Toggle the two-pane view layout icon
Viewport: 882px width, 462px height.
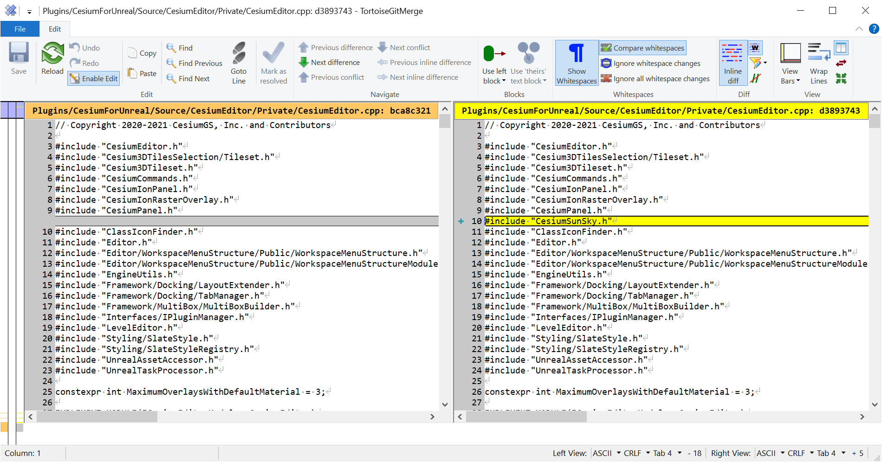tap(841, 48)
